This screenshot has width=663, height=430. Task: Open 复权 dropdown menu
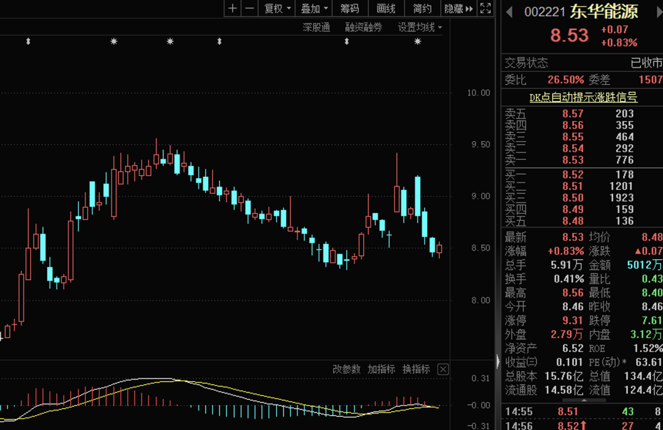(277, 9)
